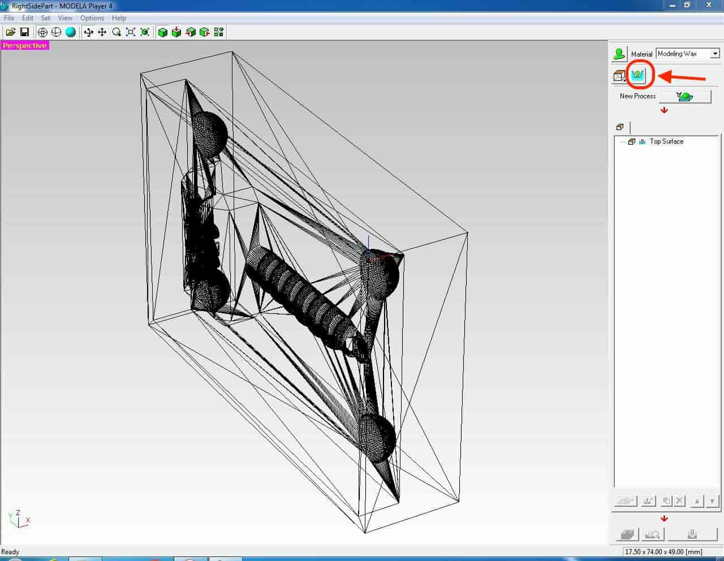Image resolution: width=724 pixels, height=561 pixels.
Task: Click green cube with red down-arrow icon
Action: pyautogui.click(x=176, y=32)
